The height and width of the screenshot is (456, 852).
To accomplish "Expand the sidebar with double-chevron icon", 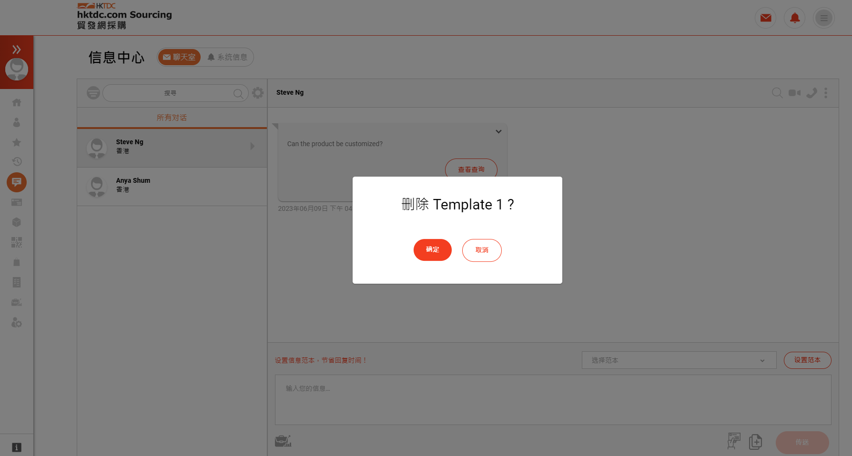I will point(17,50).
